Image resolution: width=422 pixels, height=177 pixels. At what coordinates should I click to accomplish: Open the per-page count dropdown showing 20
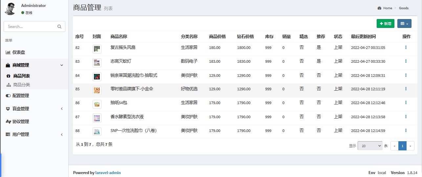tap(370, 146)
